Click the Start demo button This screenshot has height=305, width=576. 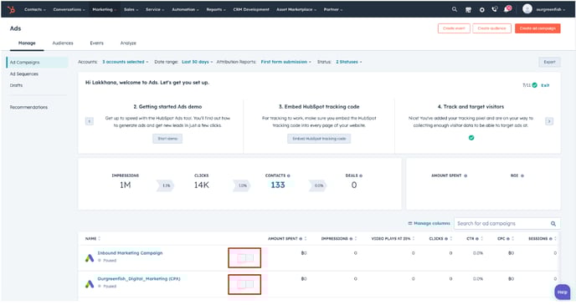(167, 139)
